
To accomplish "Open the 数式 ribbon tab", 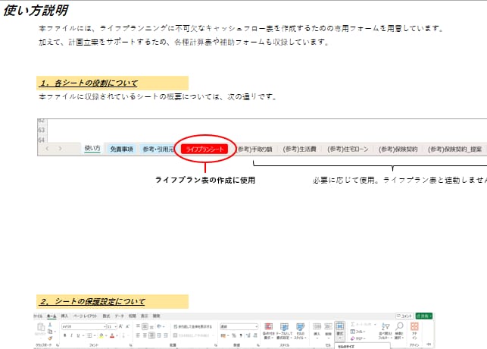I will (106, 316).
